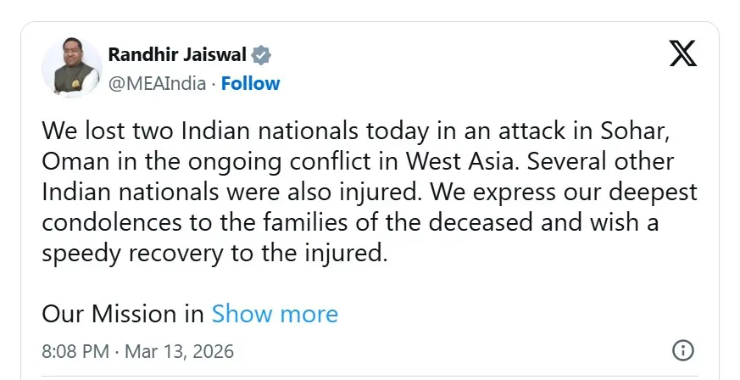Expand the tweet with Show more
740x380 pixels.
click(x=275, y=314)
